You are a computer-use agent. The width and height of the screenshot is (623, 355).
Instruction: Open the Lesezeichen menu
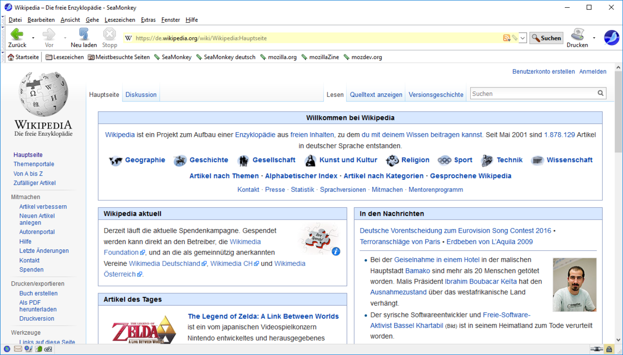pyautogui.click(x=120, y=20)
